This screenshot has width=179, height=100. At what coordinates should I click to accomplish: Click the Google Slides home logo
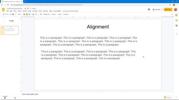click(x=3, y=9)
